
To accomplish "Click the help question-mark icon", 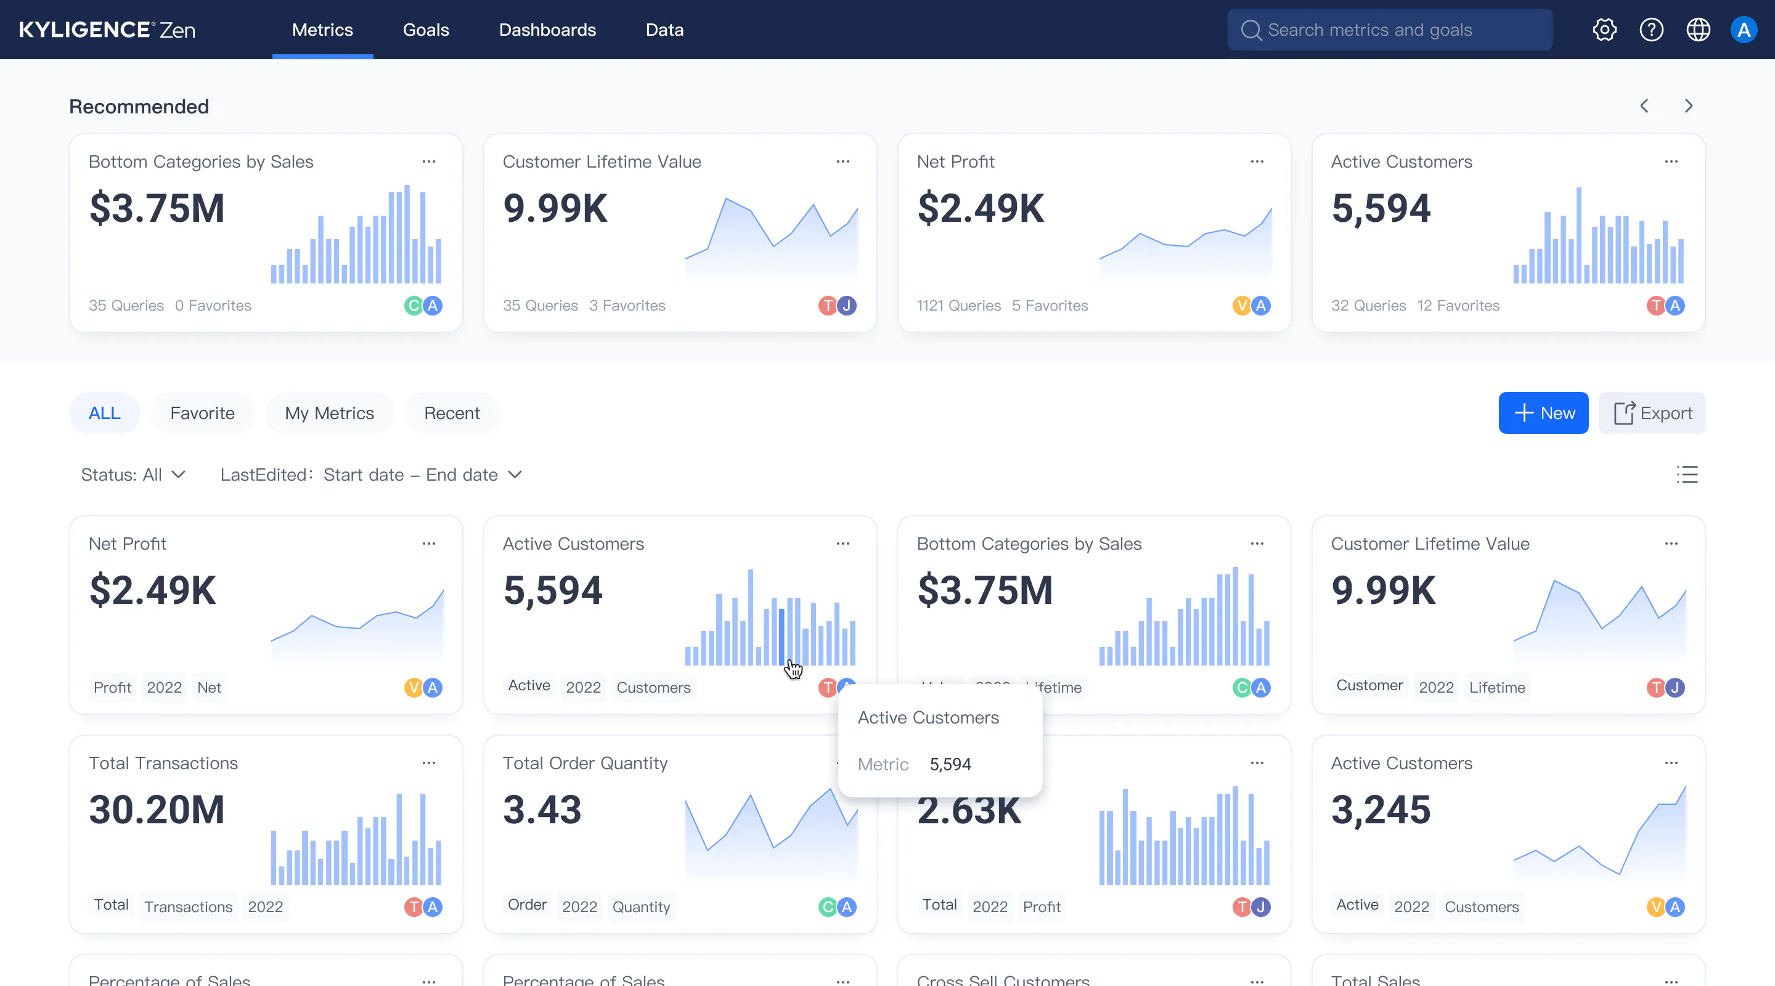I will click(x=1651, y=30).
